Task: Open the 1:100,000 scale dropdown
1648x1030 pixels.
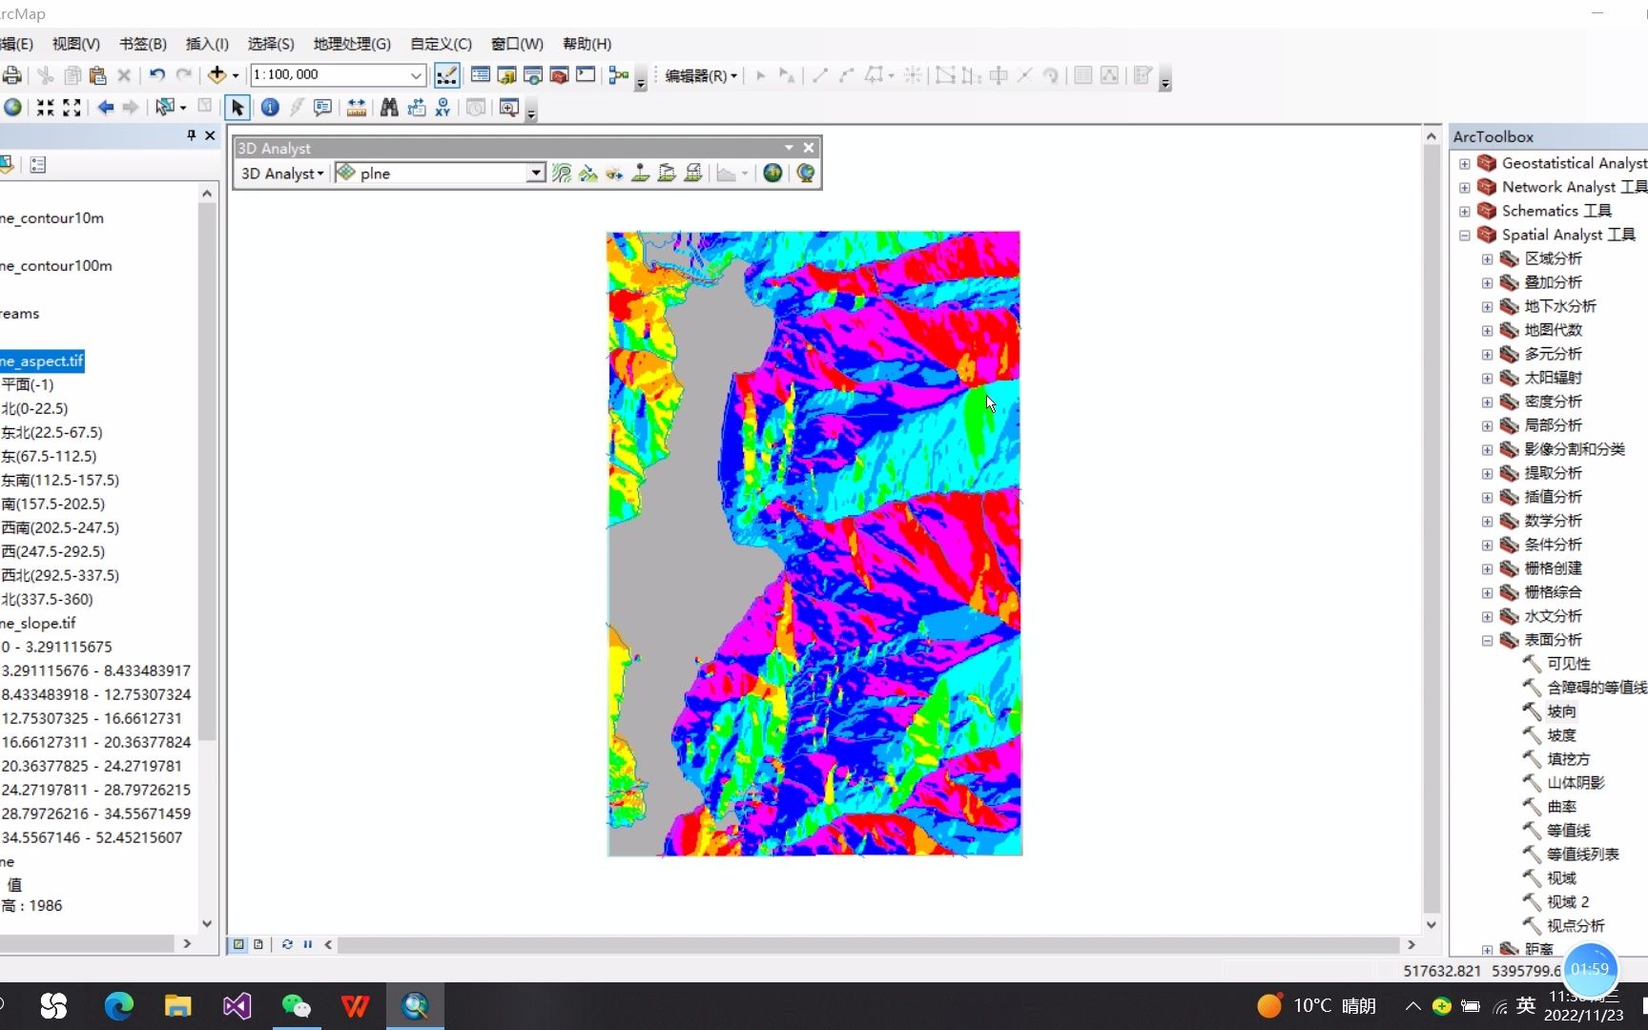Action: point(414,74)
